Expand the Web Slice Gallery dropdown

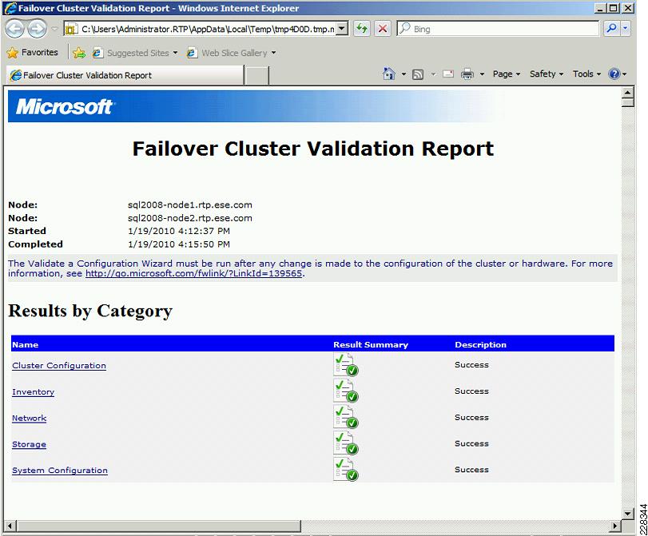pos(273,53)
